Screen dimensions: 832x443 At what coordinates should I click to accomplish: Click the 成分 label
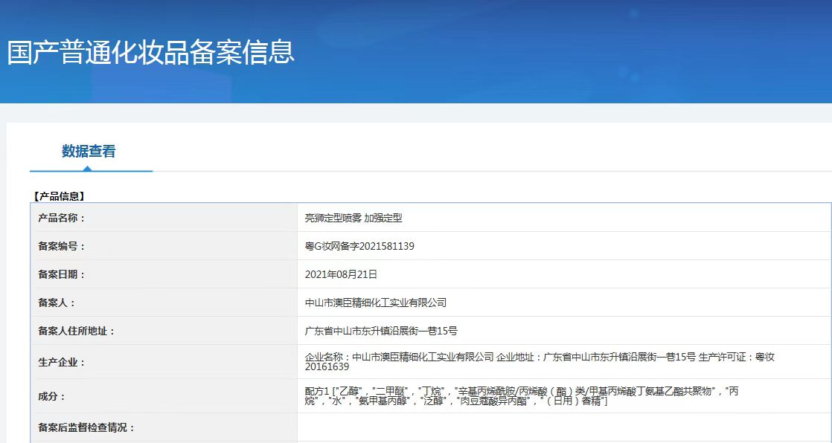tap(51, 396)
